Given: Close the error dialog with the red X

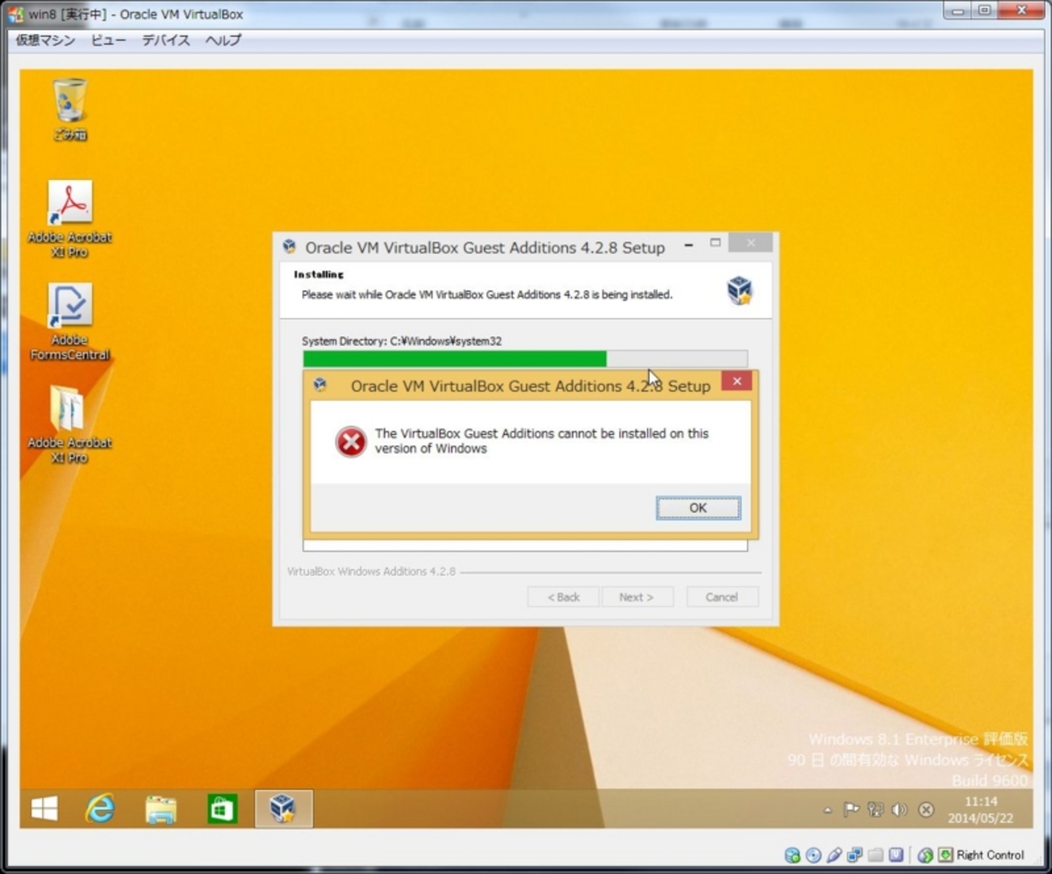Looking at the screenshot, I should click(736, 381).
